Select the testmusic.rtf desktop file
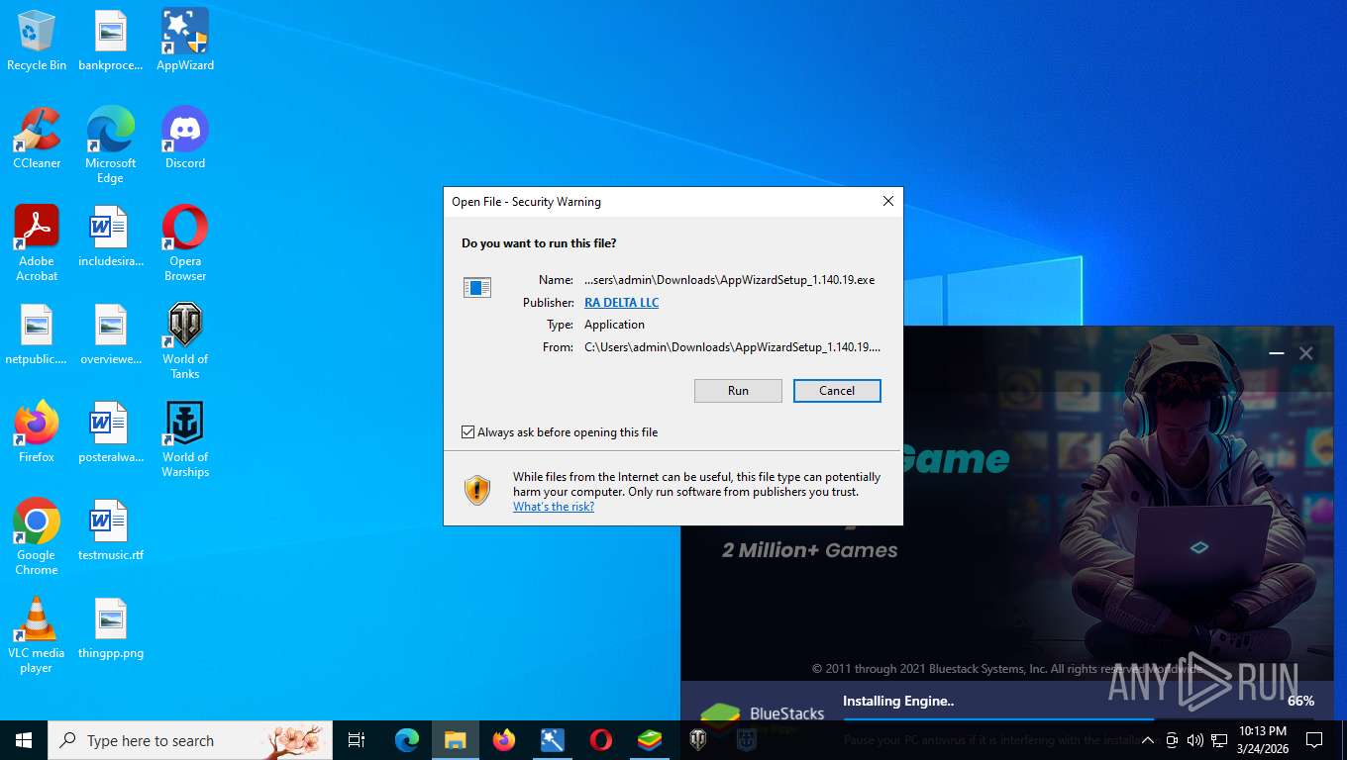1347x760 pixels. [x=111, y=530]
